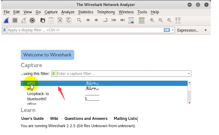Apply display filter arrow button
This screenshot has width=219, height=135.
tap(167, 30)
